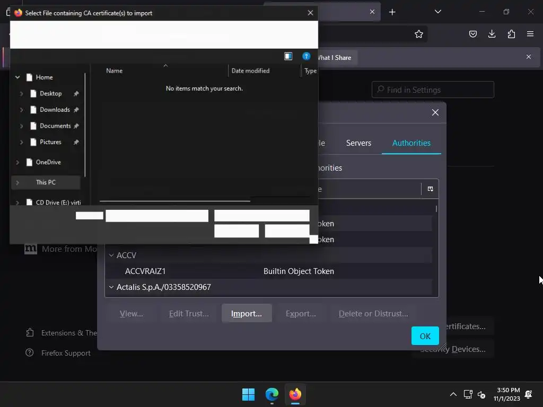Close the current Firefox tab
Image resolution: width=543 pixels, height=407 pixels.
(x=372, y=12)
